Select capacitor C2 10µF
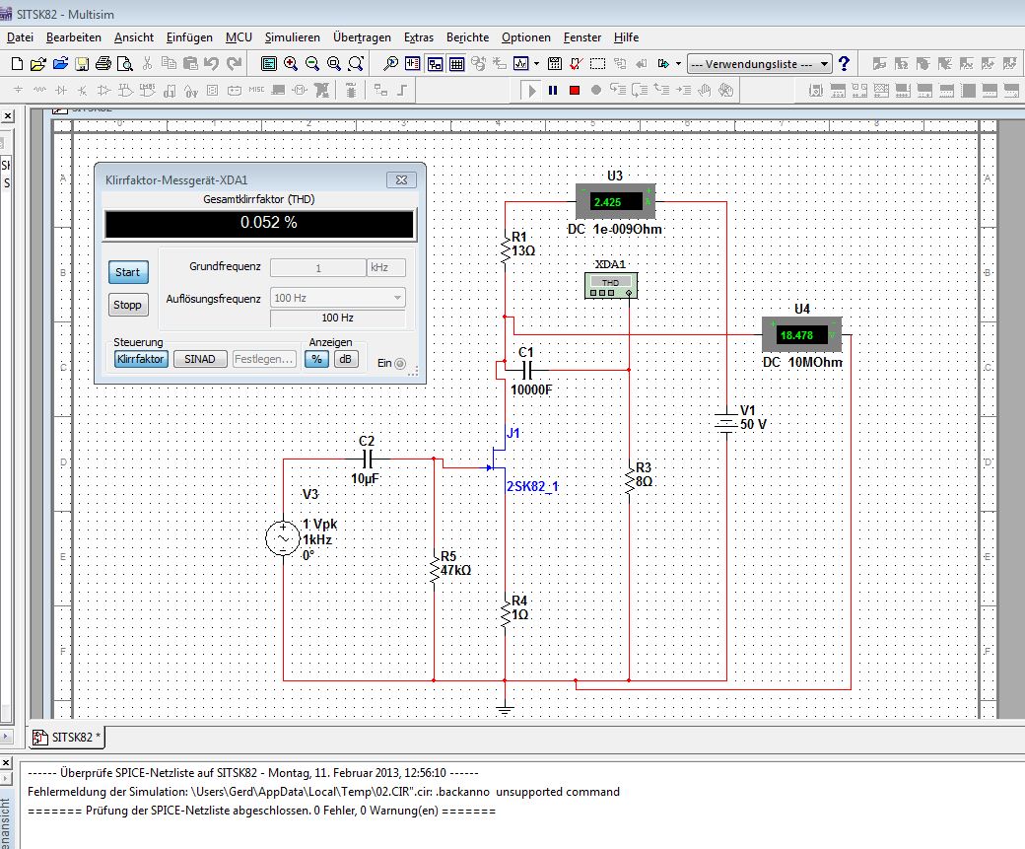Image resolution: width=1025 pixels, height=849 pixels. (x=367, y=459)
